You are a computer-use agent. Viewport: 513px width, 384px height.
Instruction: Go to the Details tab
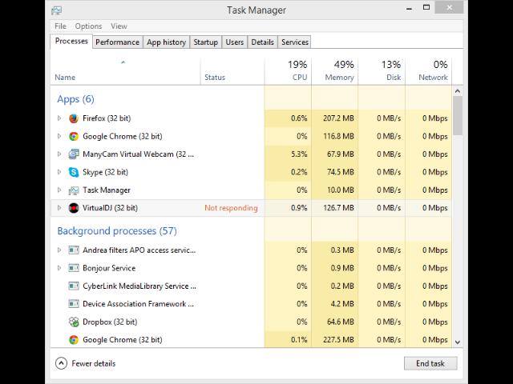click(262, 42)
